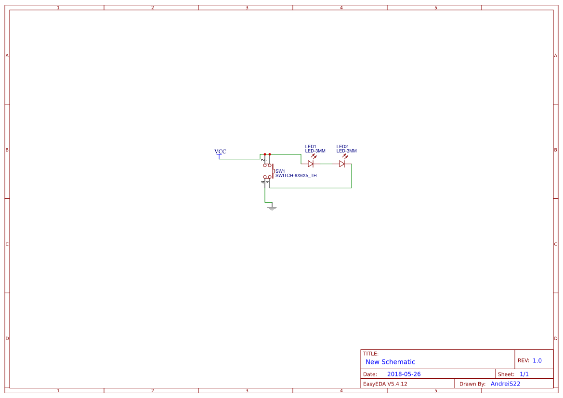The height and width of the screenshot is (398, 563).
Task: Select the Sheet: field label
Action: point(506,374)
